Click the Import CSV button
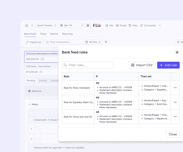Screen dimensions: 183x152 point(142,65)
